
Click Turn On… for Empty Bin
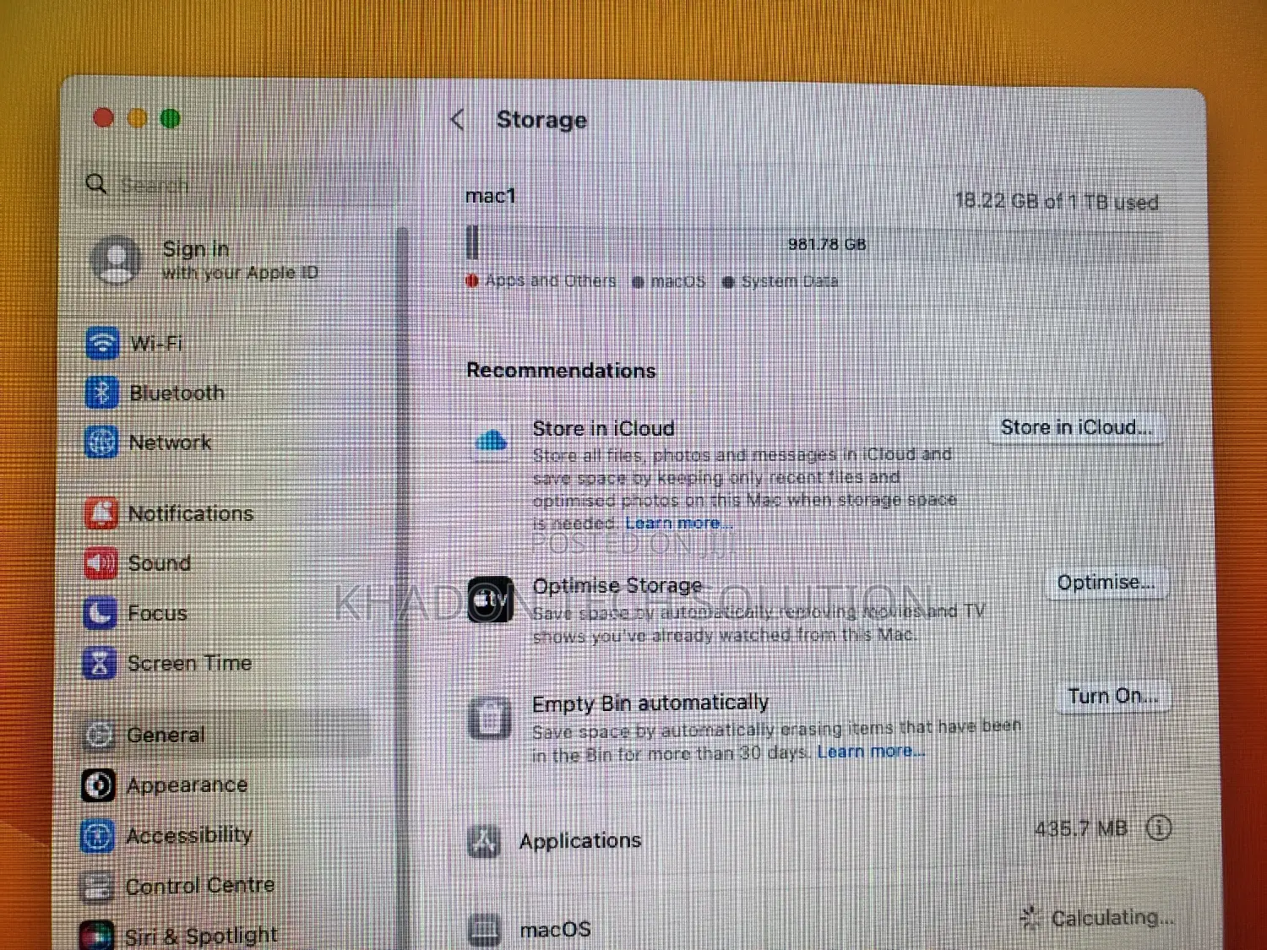point(1112,696)
